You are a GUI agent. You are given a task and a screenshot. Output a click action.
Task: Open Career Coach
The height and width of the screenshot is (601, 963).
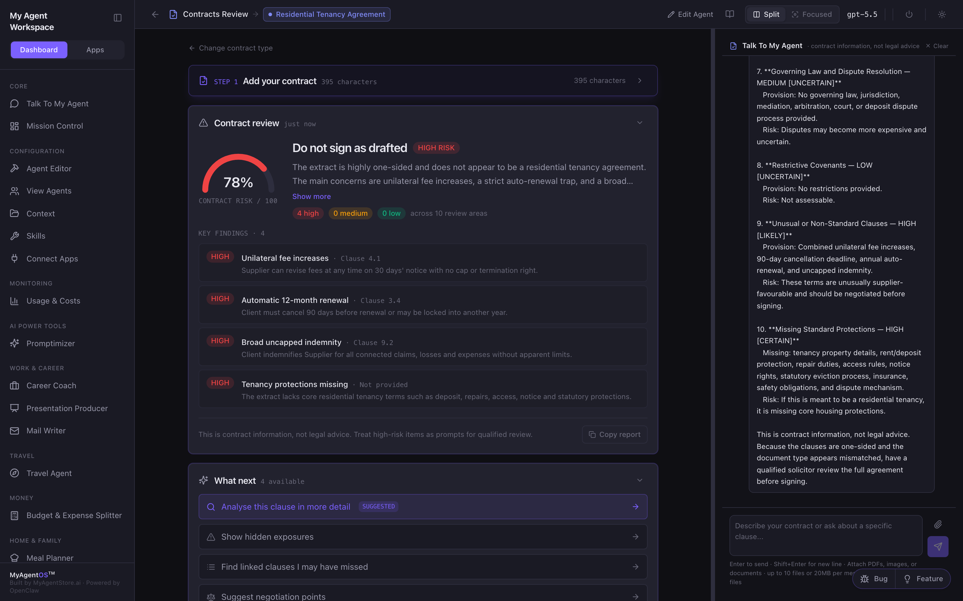click(x=67, y=386)
